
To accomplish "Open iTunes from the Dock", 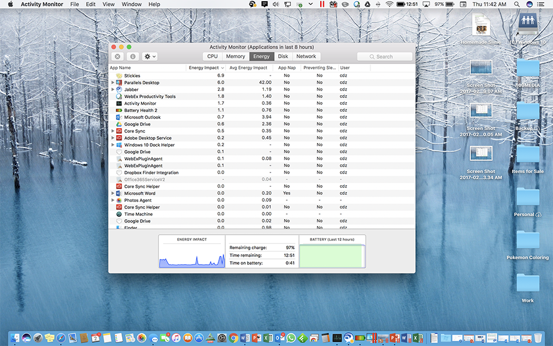I will 176,338.
